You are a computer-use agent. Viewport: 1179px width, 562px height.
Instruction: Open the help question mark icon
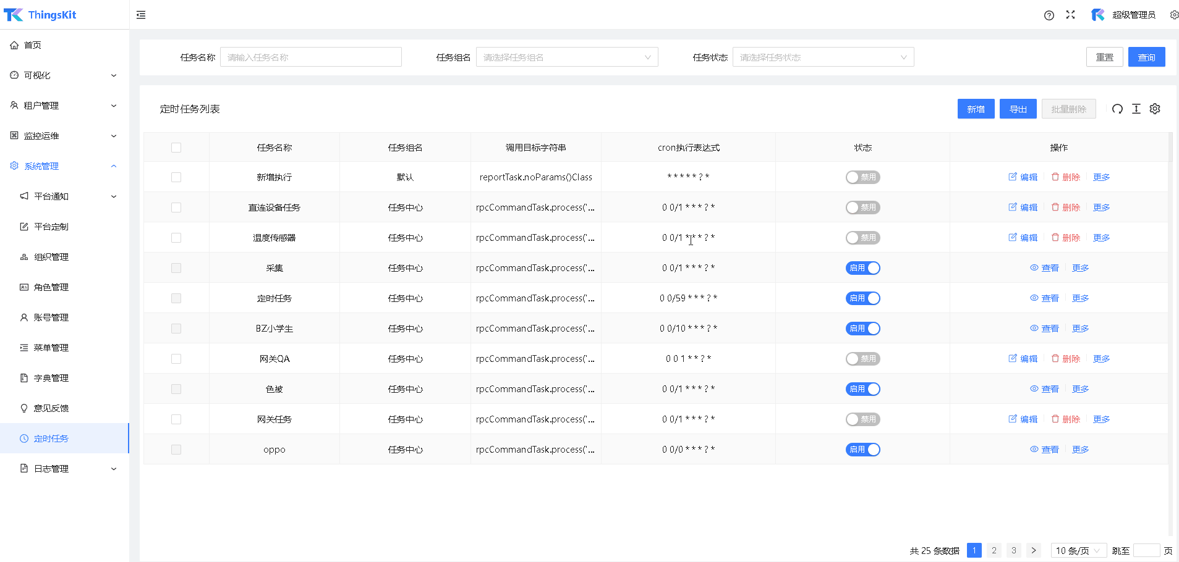[1049, 15]
